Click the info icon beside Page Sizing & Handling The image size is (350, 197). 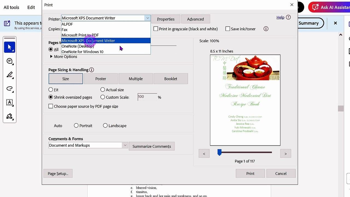[92, 70]
